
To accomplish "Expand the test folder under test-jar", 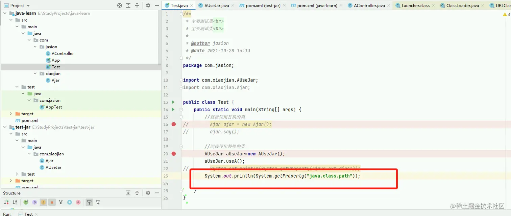I will [x=17, y=174].
